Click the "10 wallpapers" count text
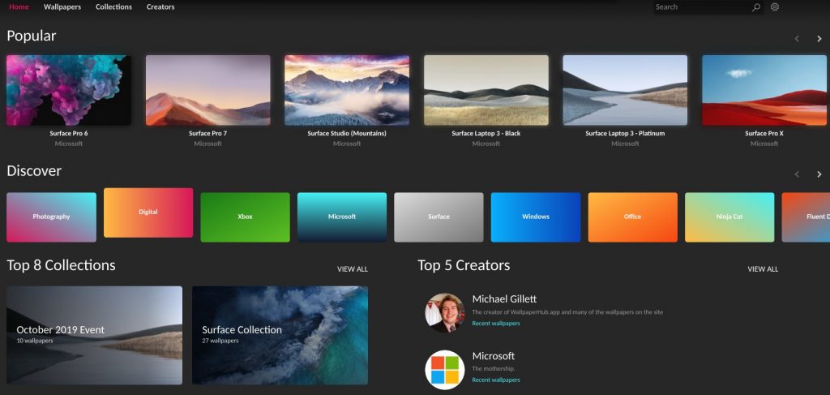The width and height of the screenshot is (830, 395). tap(34, 341)
